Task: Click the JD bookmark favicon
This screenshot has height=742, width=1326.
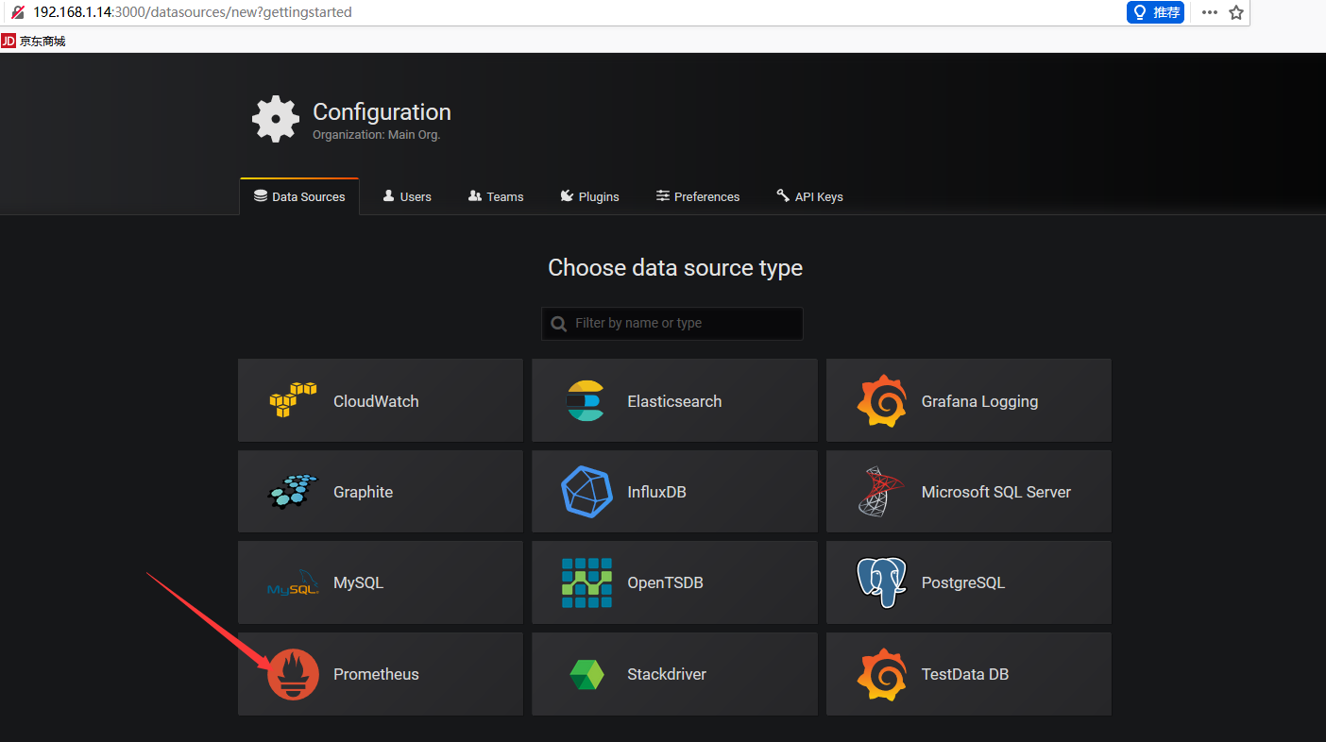Action: pyautogui.click(x=8, y=41)
